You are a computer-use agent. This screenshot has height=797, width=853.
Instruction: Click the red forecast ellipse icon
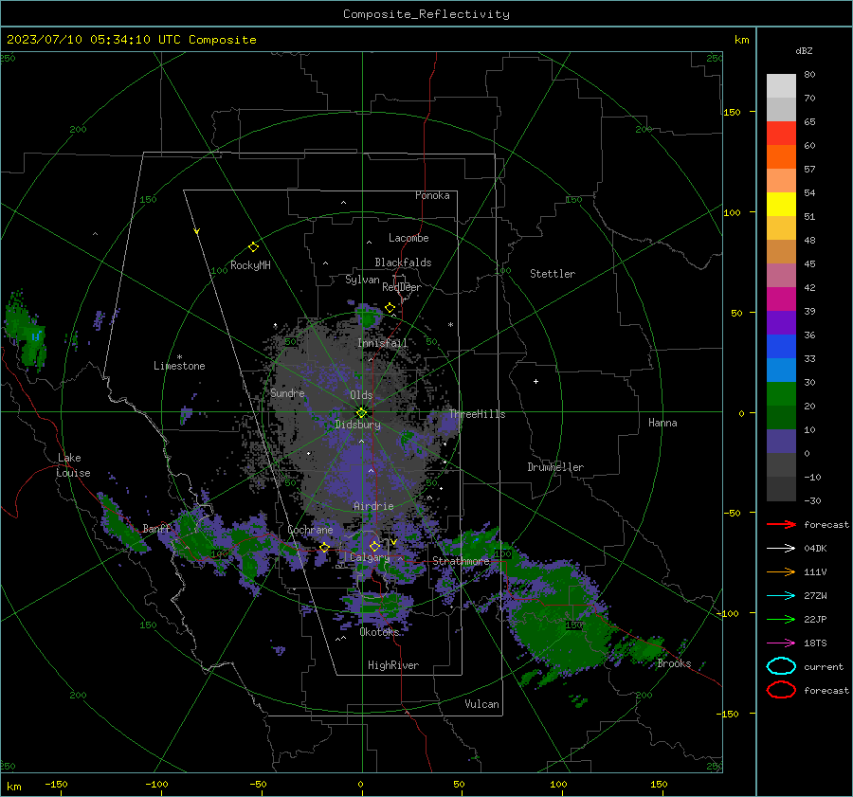pyautogui.click(x=781, y=690)
